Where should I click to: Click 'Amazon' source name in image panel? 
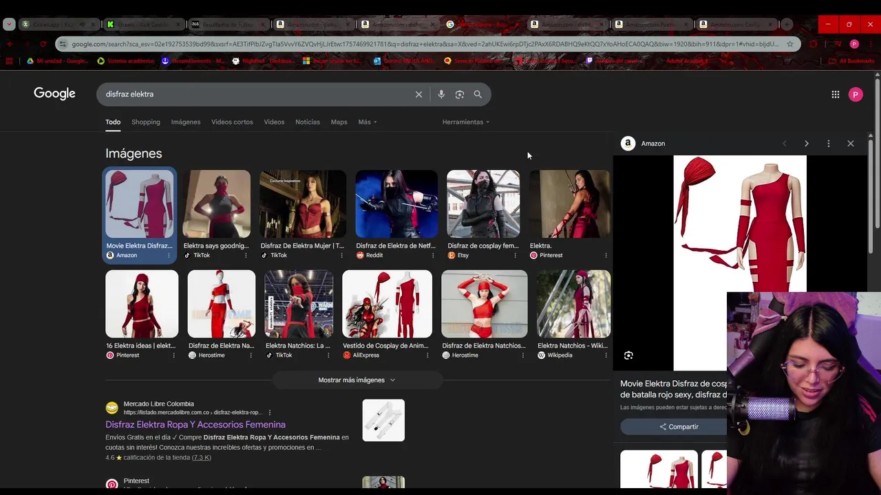tap(653, 144)
